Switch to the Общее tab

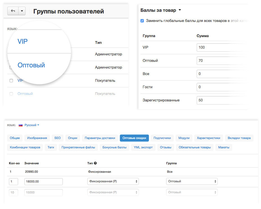pyautogui.click(x=15, y=138)
